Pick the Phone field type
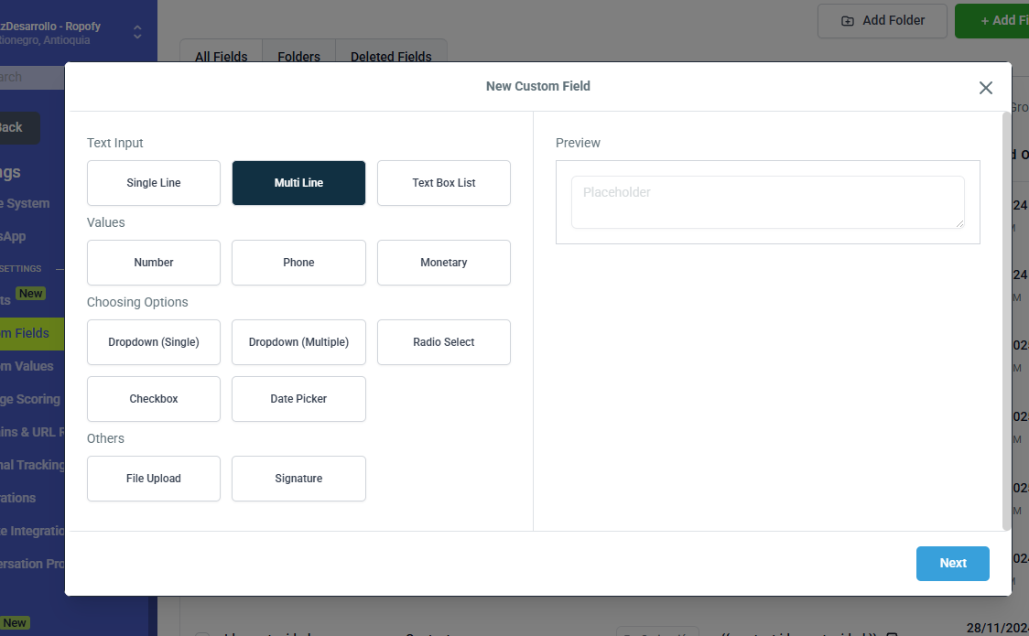Screen dimensions: 1029x636 point(298,263)
